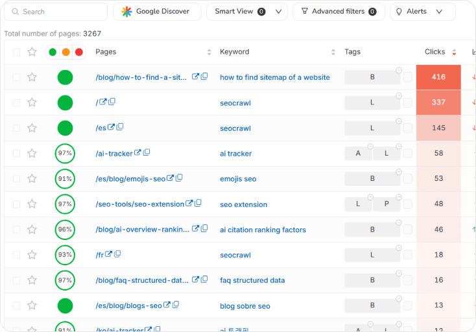Check the how-to-find-a-sitemap row checkbox
This screenshot has width=476, height=332.
[16, 77]
